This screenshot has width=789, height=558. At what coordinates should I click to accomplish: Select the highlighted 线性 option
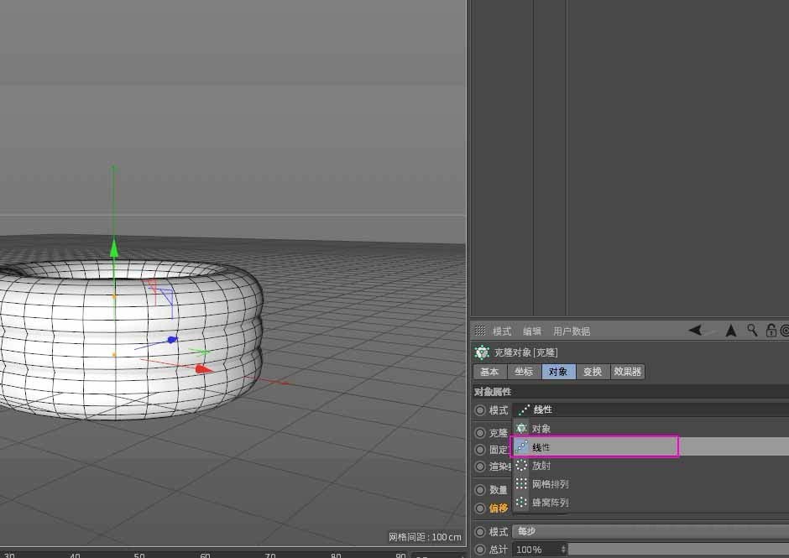click(x=541, y=447)
